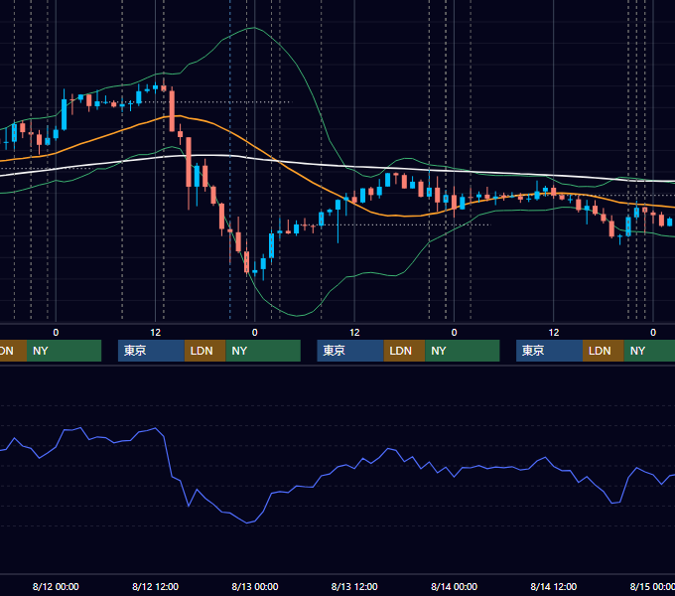Select the NY session block ending 8/14 morning
The image size is (675, 596).
click(463, 351)
